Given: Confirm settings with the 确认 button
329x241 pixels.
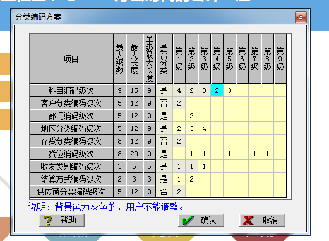Looking at the screenshot, I should 201,220.
